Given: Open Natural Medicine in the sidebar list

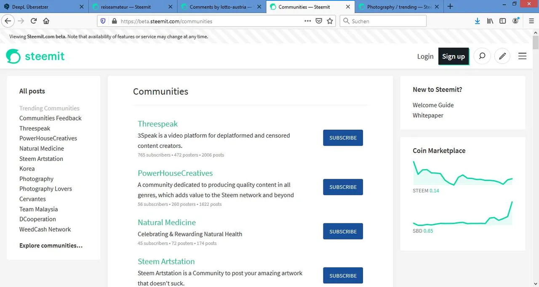Looking at the screenshot, I should tap(42, 149).
